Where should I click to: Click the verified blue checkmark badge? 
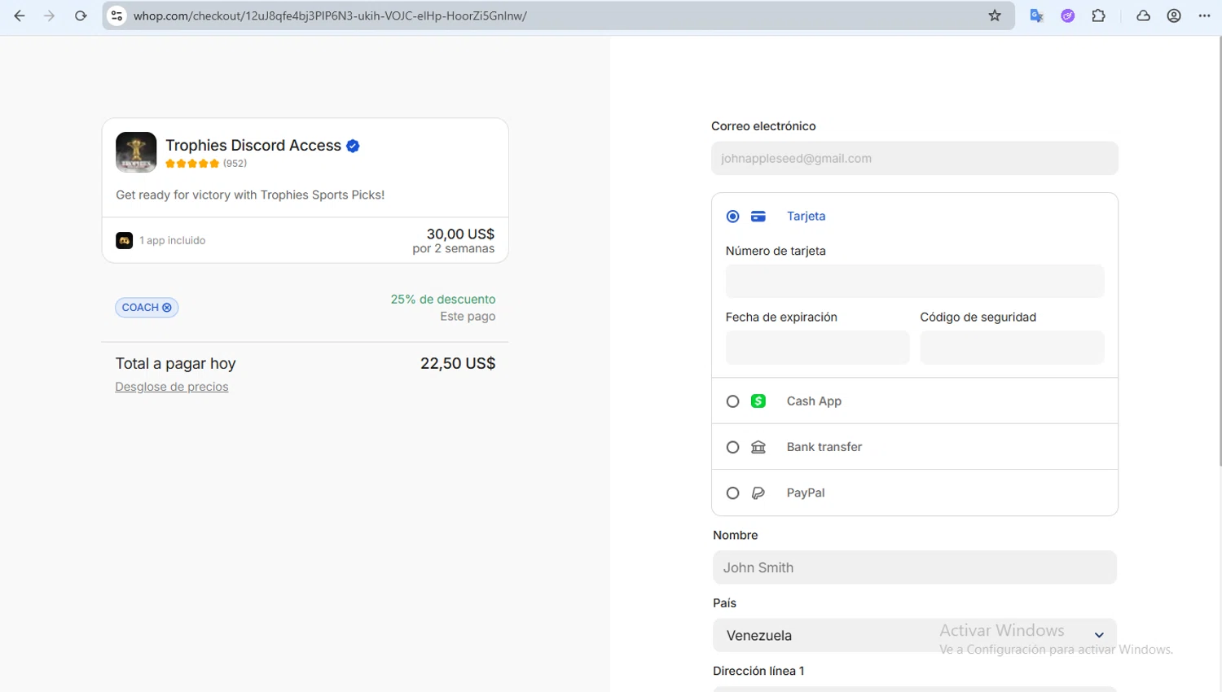pos(353,146)
